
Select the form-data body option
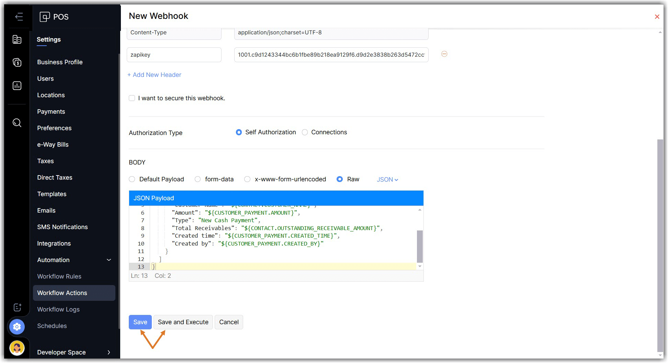[197, 179]
